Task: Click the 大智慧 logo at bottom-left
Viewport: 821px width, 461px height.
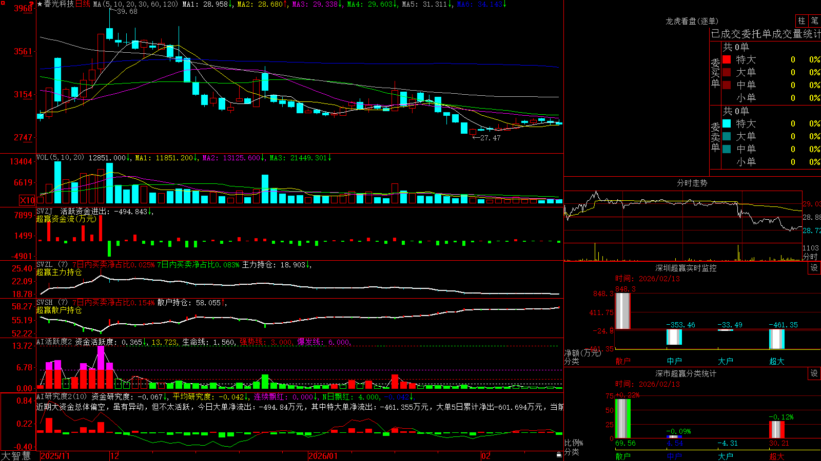Action: tap(16, 455)
